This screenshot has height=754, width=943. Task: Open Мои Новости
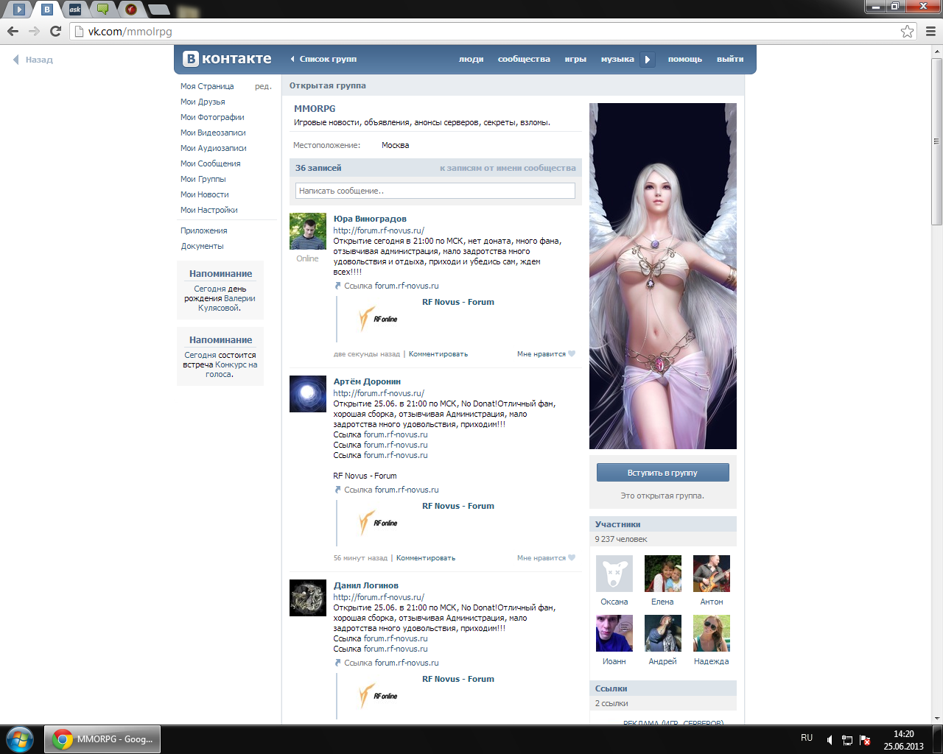click(205, 194)
